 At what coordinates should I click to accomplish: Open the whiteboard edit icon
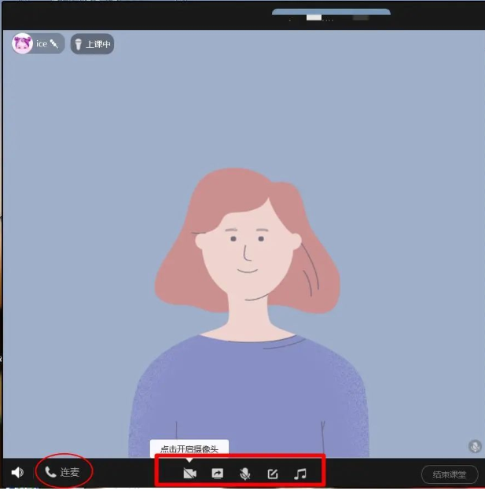tap(272, 474)
